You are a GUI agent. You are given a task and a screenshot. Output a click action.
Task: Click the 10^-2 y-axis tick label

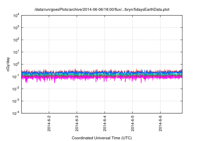tap(16, 89)
